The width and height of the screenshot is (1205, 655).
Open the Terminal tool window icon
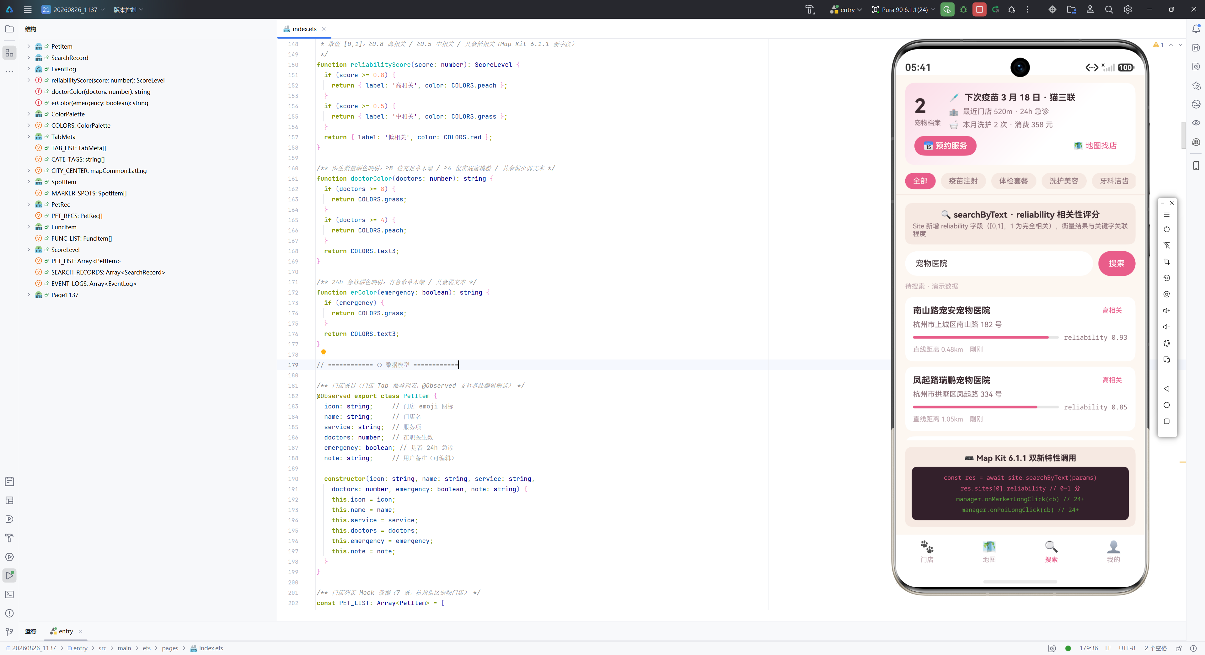[9, 594]
